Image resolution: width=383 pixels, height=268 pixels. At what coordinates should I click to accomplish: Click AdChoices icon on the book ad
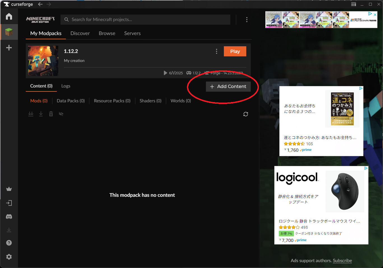(x=361, y=88)
